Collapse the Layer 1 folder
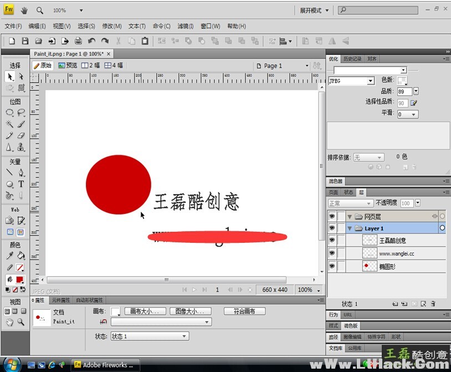451x372 pixels. click(x=350, y=228)
